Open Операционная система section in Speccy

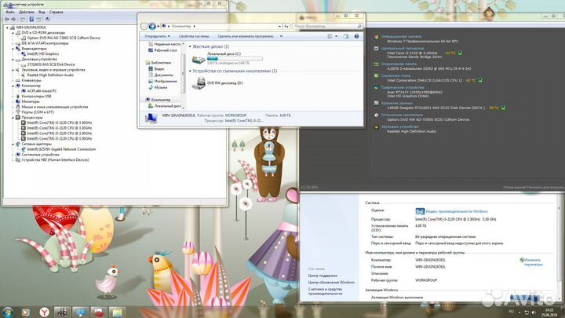click(401, 36)
